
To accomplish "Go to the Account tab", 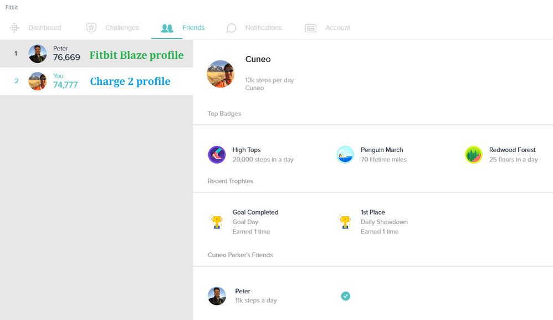I will point(337,28).
